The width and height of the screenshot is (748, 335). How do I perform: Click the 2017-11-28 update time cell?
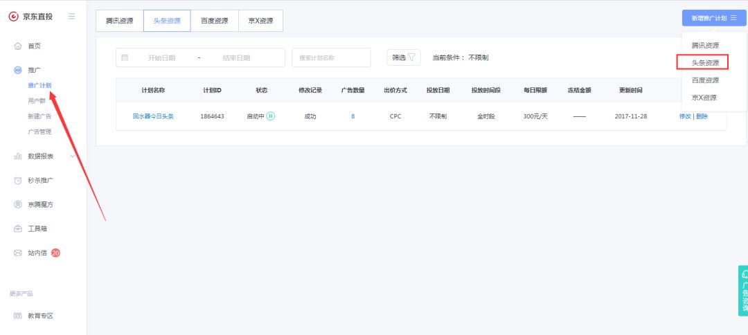tap(631, 116)
